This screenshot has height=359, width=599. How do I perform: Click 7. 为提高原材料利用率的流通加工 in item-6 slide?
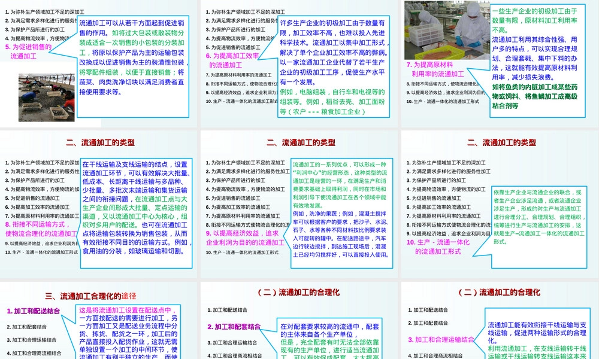239,75
